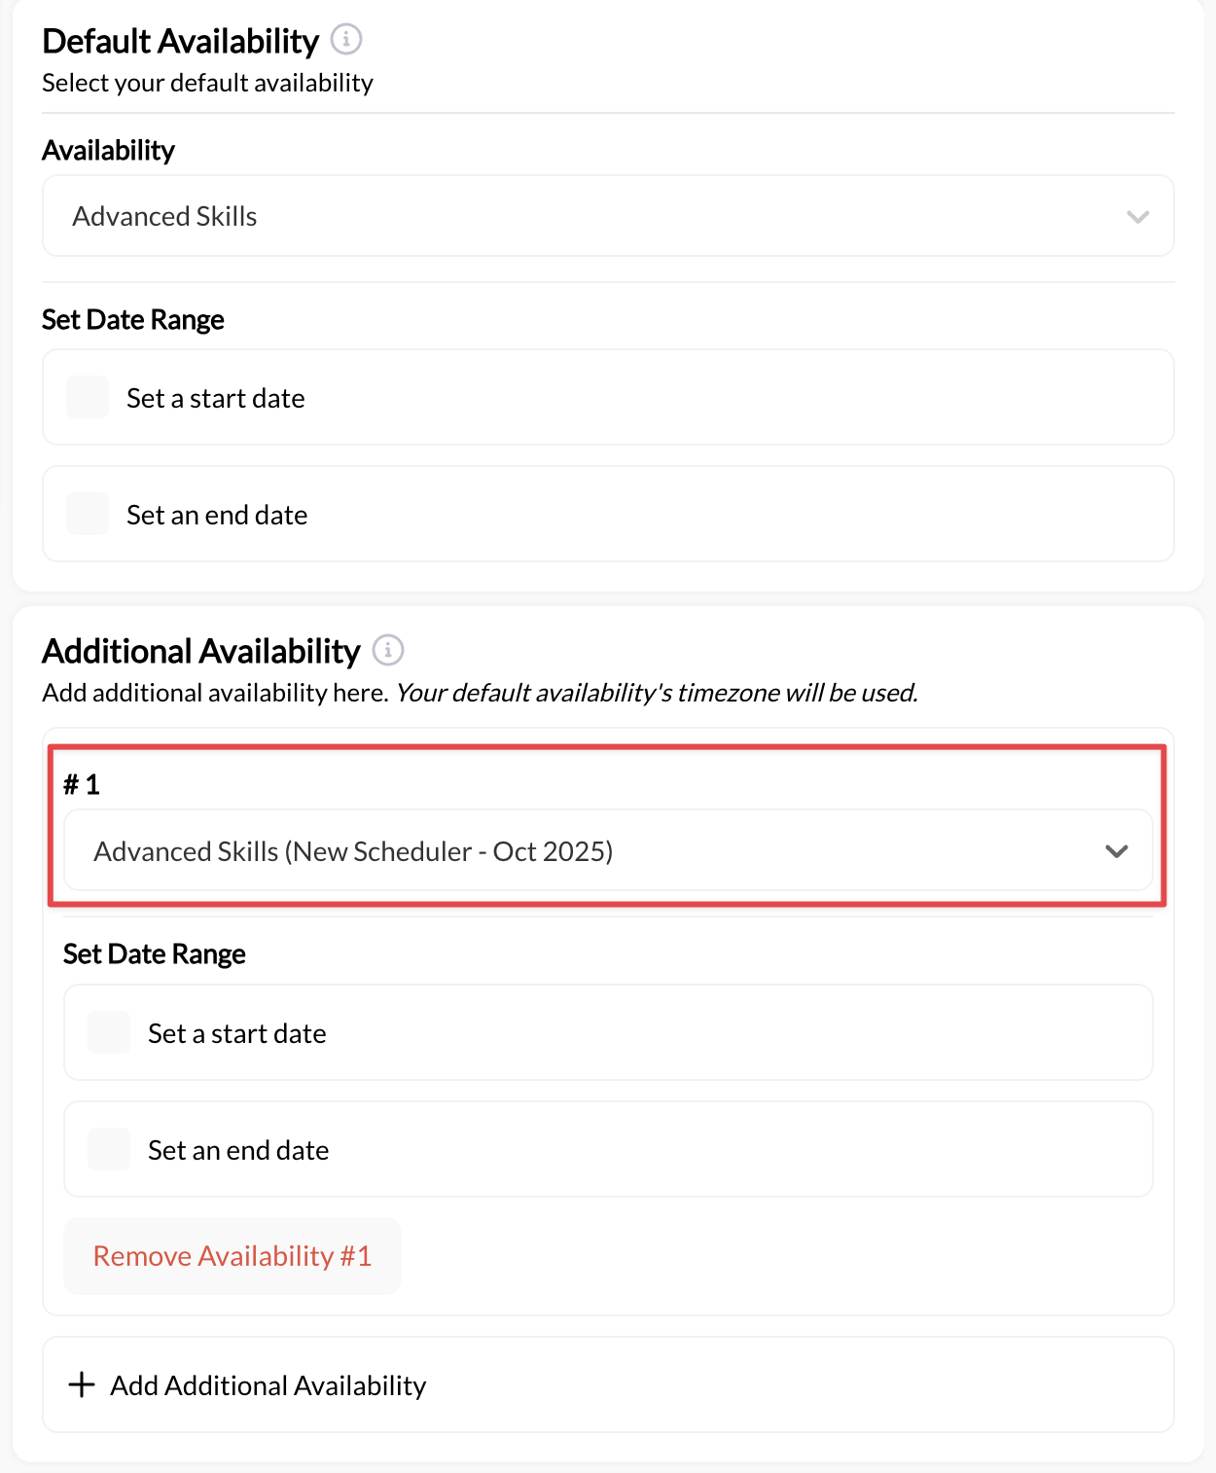Enable Set a start date for default availability
Screen dimensions: 1216x1473
pyautogui.click(x=87, y=397)
